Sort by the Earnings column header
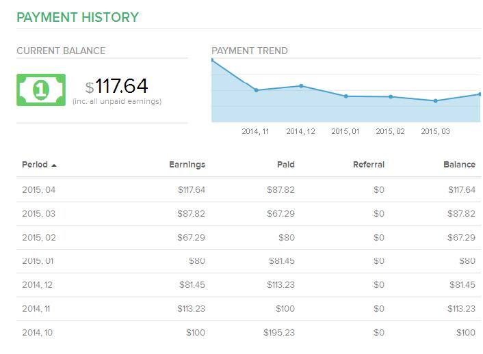Image resolution: width=483 pixels, height=354 pixels. [x=187, y=165]
